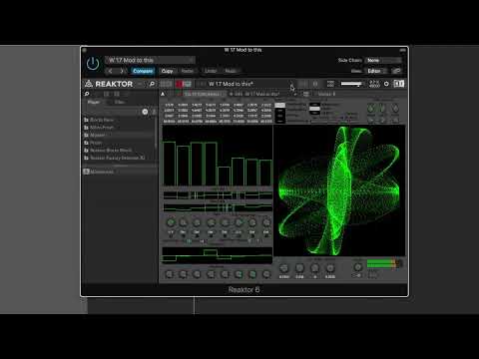Click the magnifier icon in Reaktor header
Screen dimensions: 479x359
click(x=152, y=84)
